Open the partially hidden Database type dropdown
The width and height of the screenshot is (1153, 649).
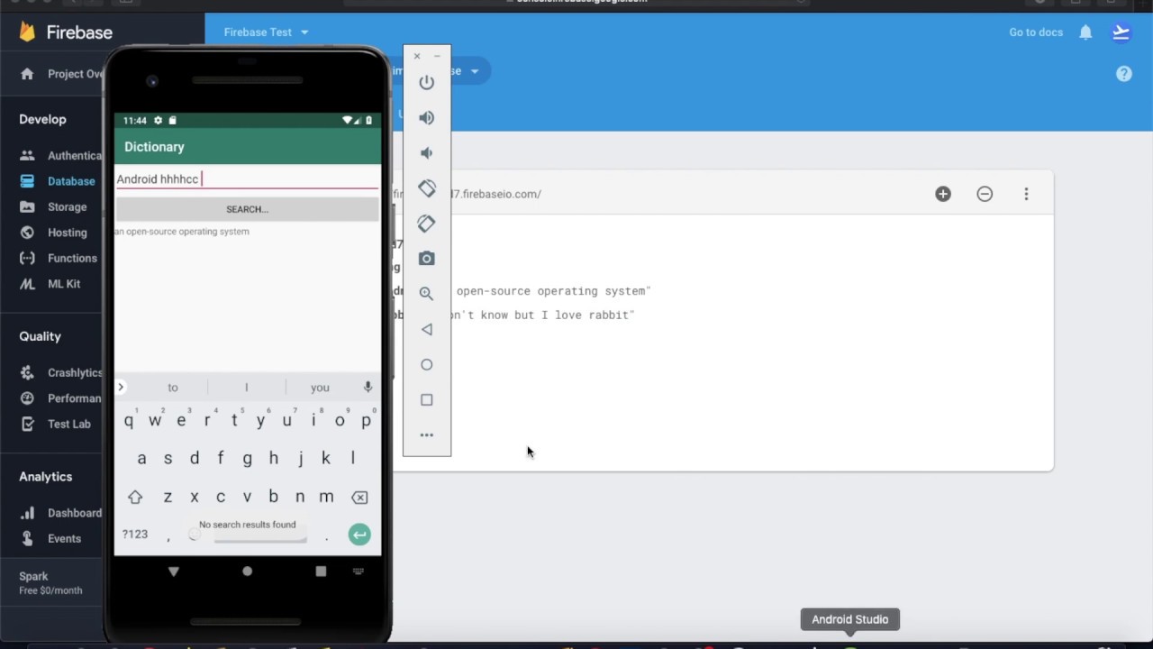point(441,71)
